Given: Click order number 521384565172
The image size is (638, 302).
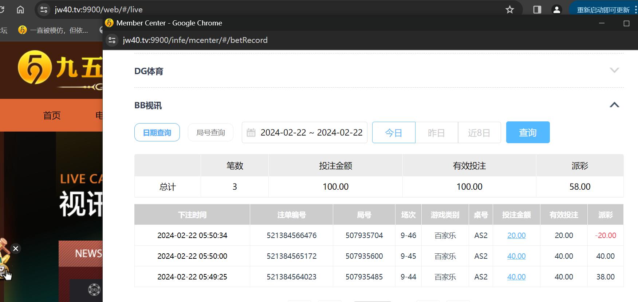Looking at the screenshot, I should click(x=291, y=256).
